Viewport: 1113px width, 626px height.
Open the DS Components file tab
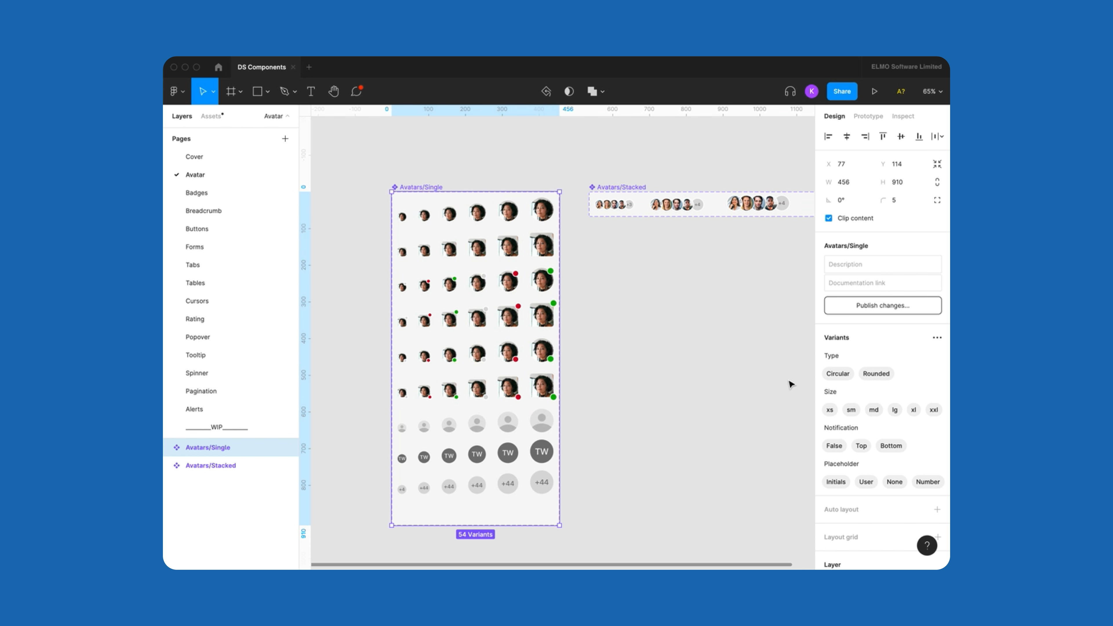(261, 67)
